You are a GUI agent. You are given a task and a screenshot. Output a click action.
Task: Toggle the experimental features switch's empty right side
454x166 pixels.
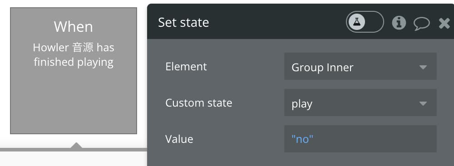[x=374, y=22]
